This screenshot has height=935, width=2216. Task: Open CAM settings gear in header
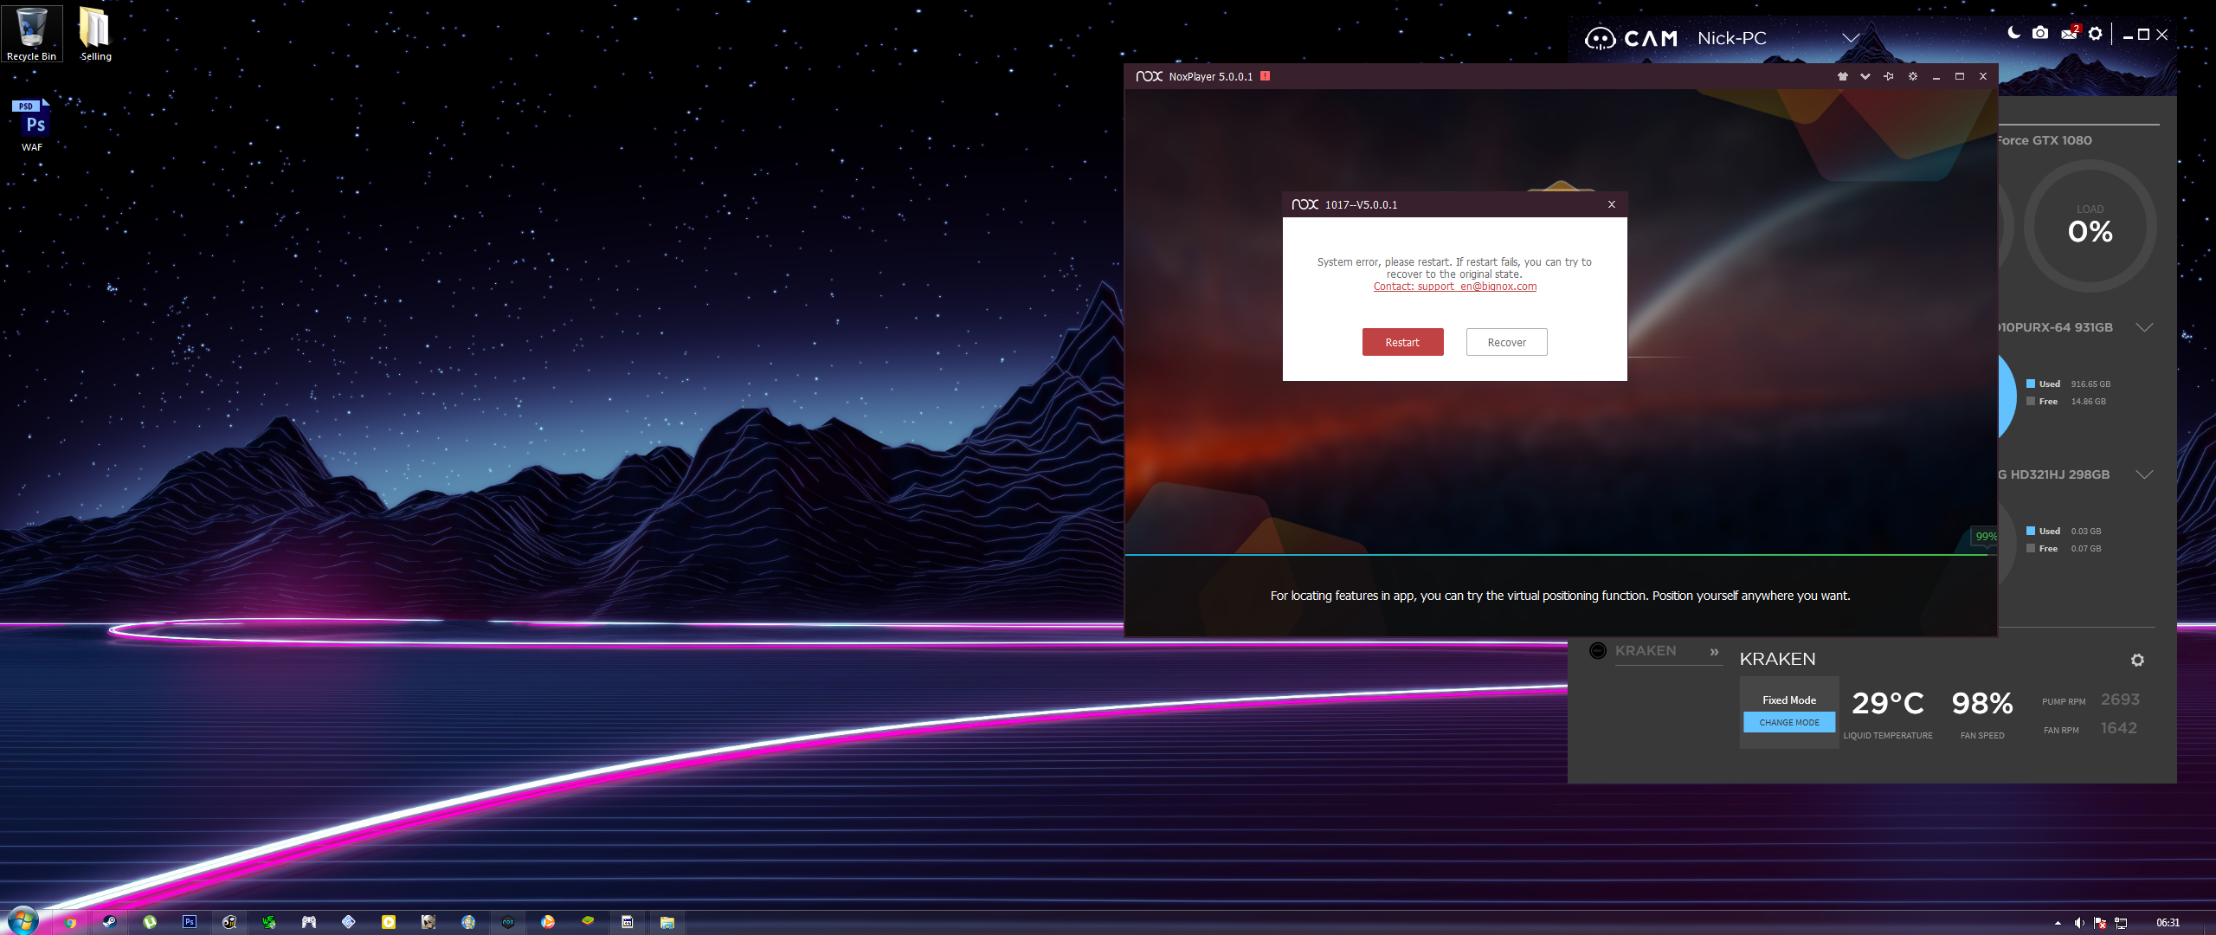[x=2095, y=33]
